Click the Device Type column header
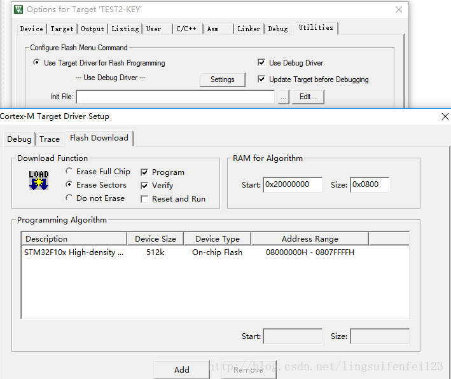 [217, 238]
